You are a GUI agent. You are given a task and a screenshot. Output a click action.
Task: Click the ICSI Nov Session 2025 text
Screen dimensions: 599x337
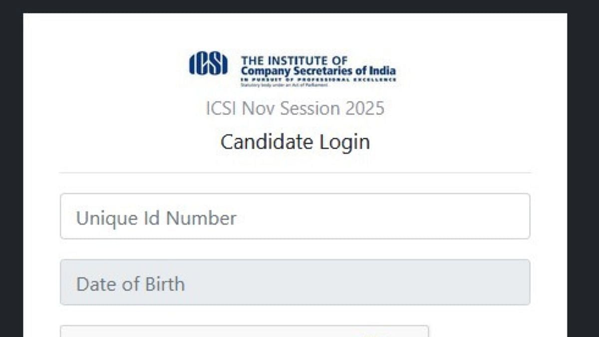point(296,108)
